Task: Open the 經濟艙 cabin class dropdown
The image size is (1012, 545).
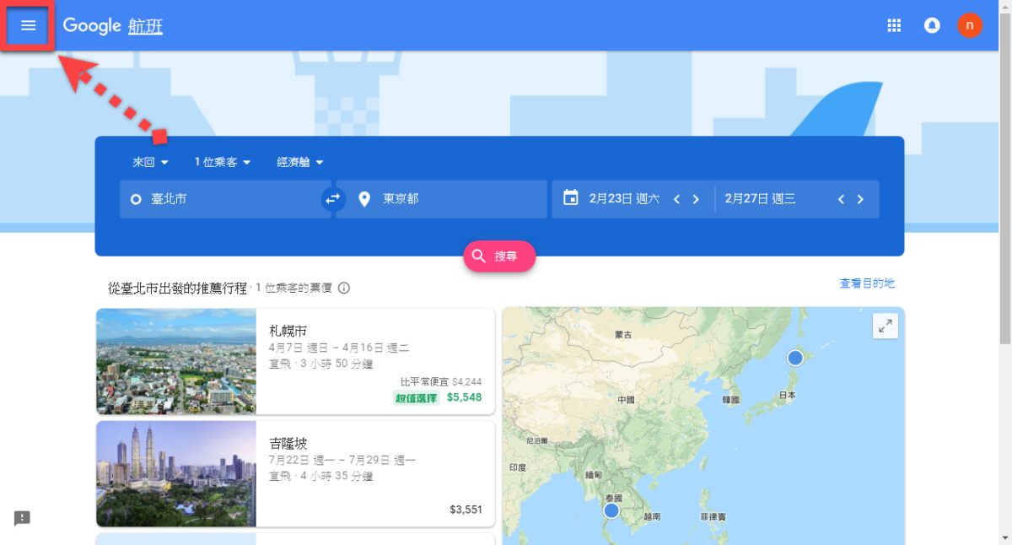Action: pyautogui.click(x=300, y=162)
